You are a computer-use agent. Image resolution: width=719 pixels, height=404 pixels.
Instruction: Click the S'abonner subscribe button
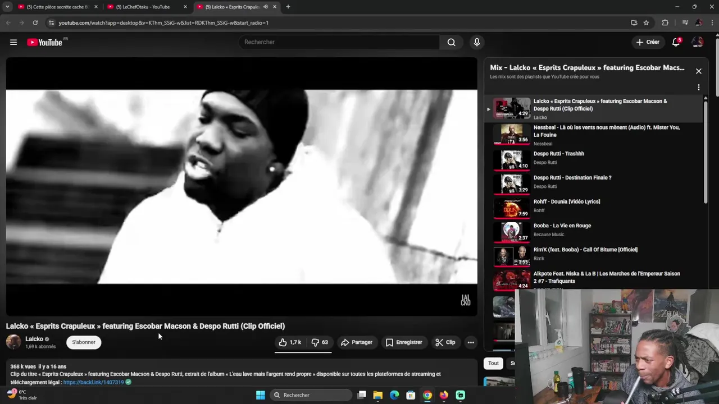(x=84, y=342)
